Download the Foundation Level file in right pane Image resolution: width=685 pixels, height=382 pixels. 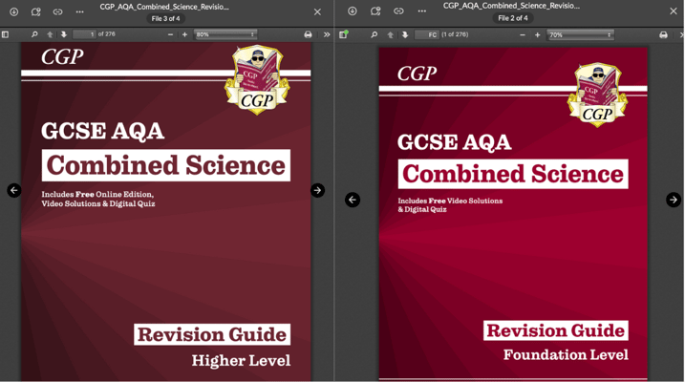coord(353,11)
